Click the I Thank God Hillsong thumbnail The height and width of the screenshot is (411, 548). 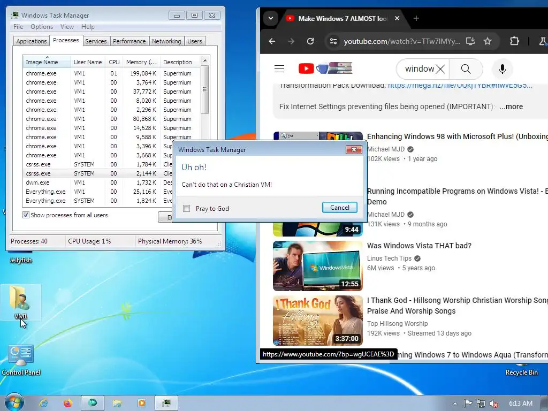(318, 321)
